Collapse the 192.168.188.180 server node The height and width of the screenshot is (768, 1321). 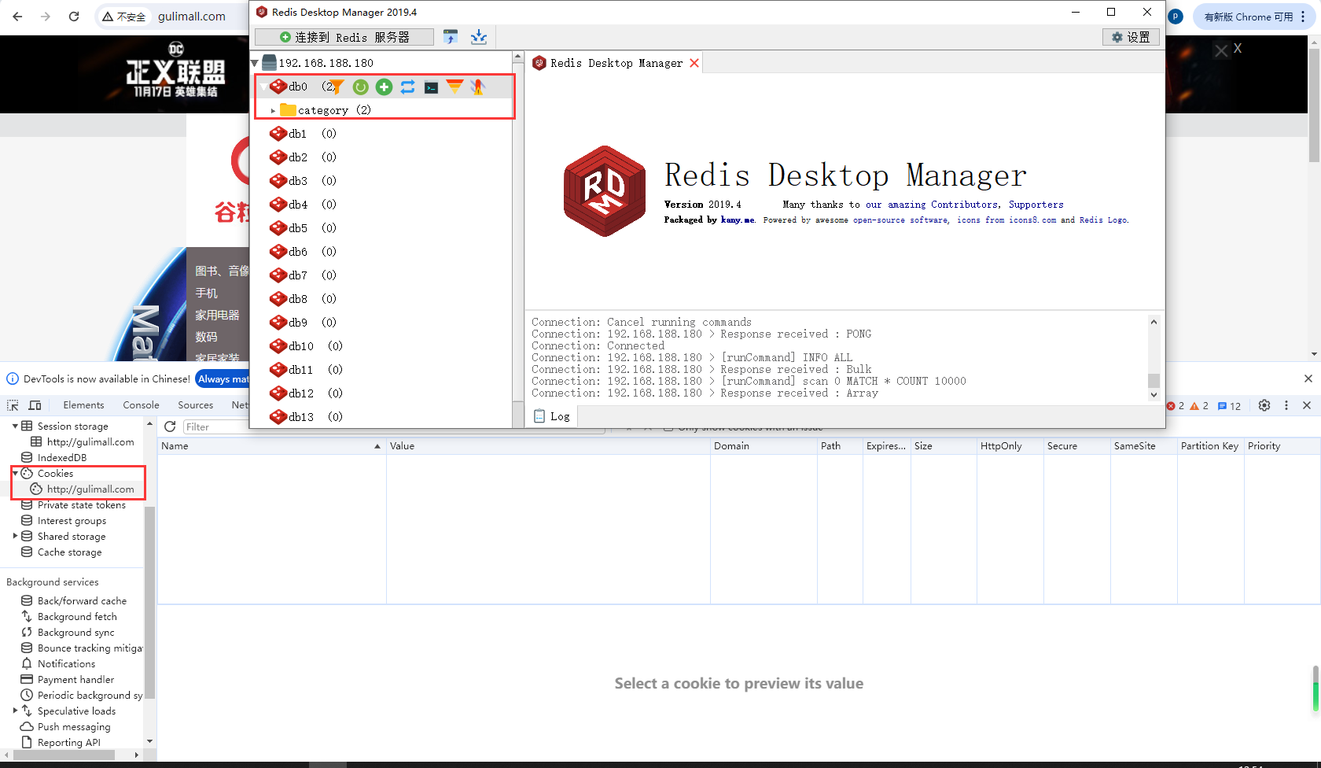point(255,63)
